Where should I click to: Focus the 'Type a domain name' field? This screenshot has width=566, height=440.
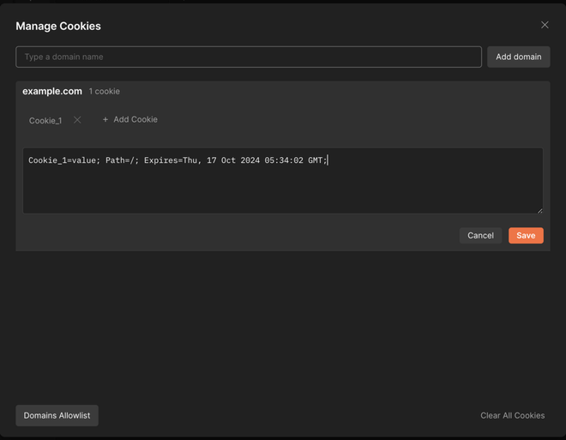pyautogui.click(x=249, y=57)
